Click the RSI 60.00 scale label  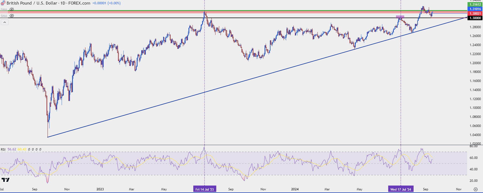(x=474, y=158)
